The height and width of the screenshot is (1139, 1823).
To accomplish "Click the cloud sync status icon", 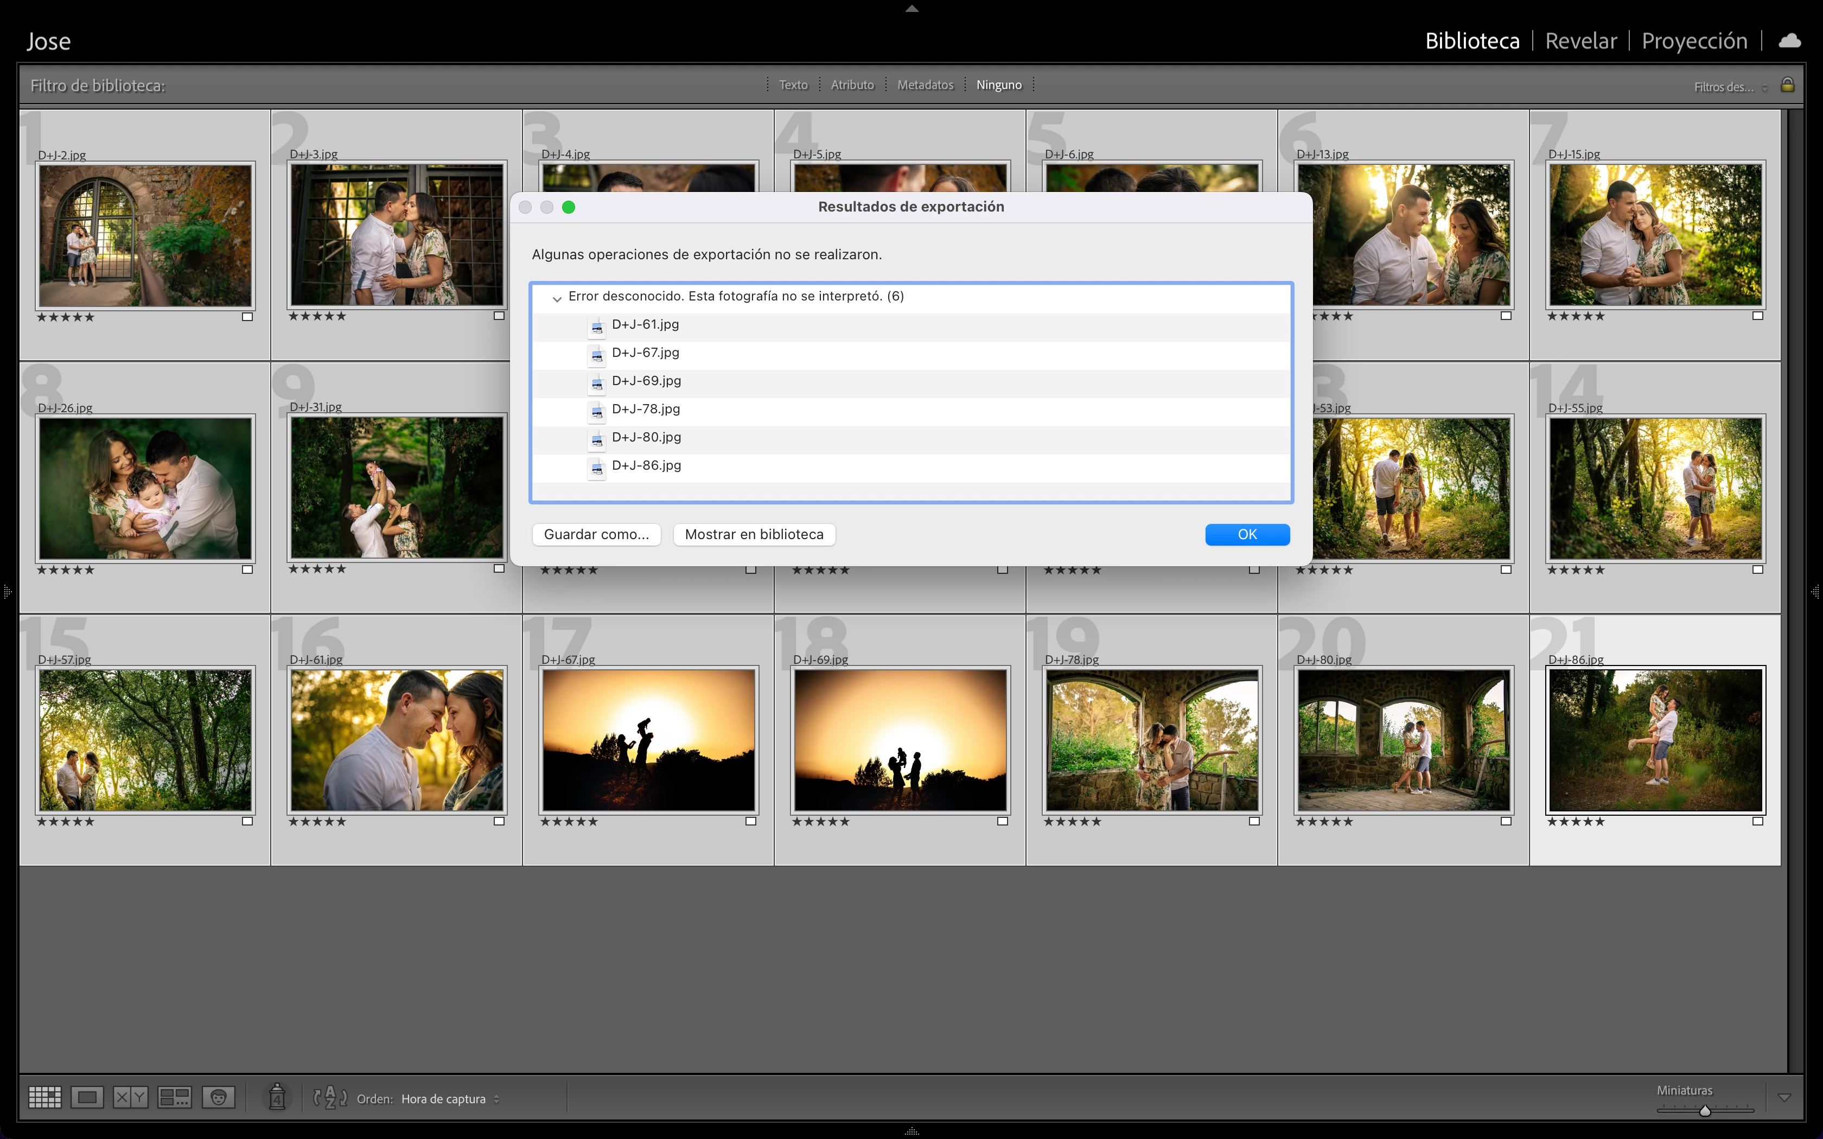I will (1789, 41).
